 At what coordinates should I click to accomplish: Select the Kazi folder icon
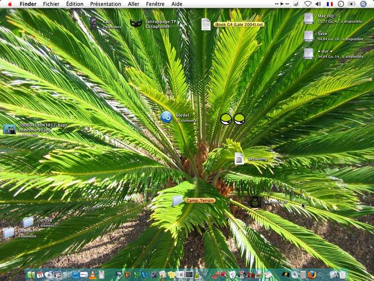pos(93,24)
